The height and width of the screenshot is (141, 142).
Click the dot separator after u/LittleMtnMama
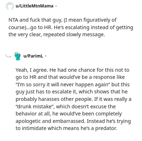click(x=56, y=6)
